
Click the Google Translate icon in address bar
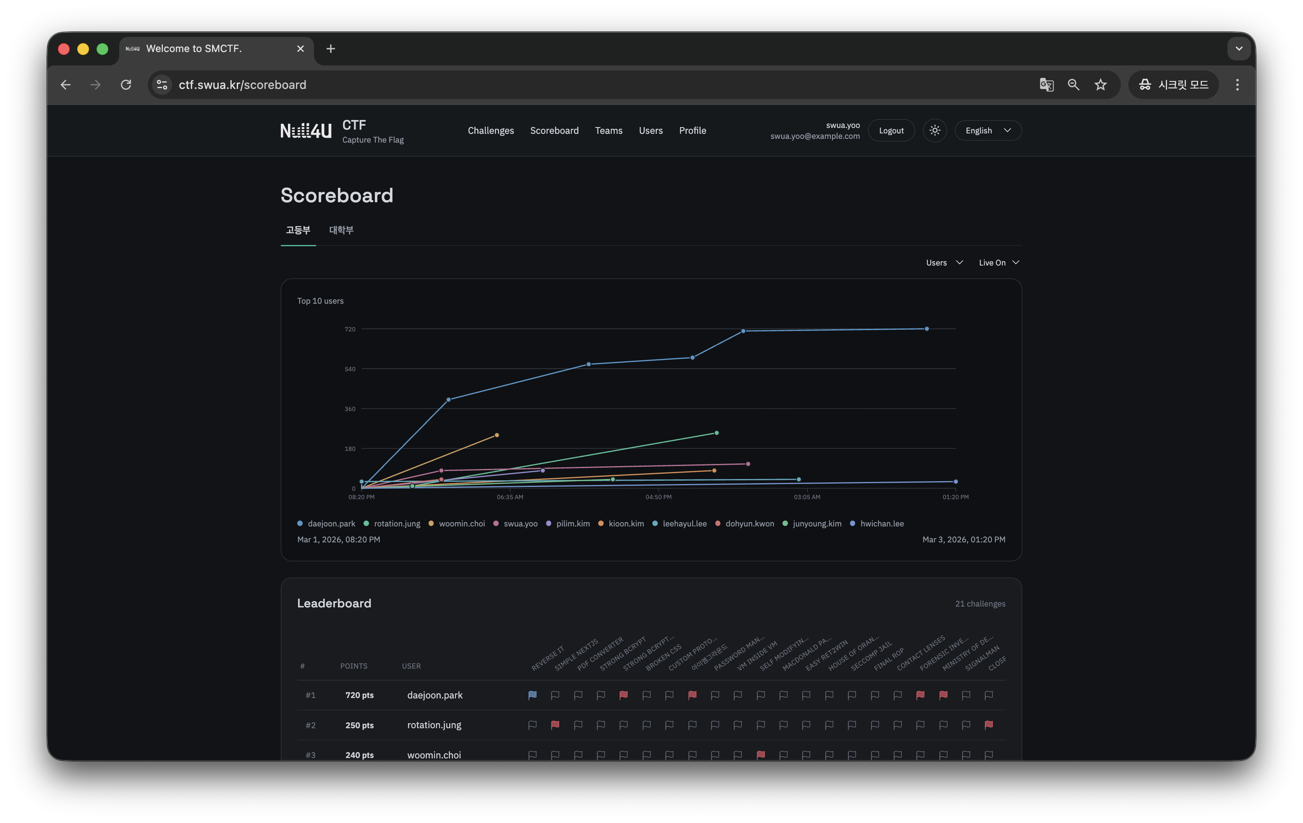1046,85
